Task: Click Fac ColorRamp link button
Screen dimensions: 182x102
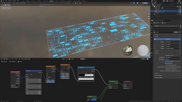Action: point(172,44)
